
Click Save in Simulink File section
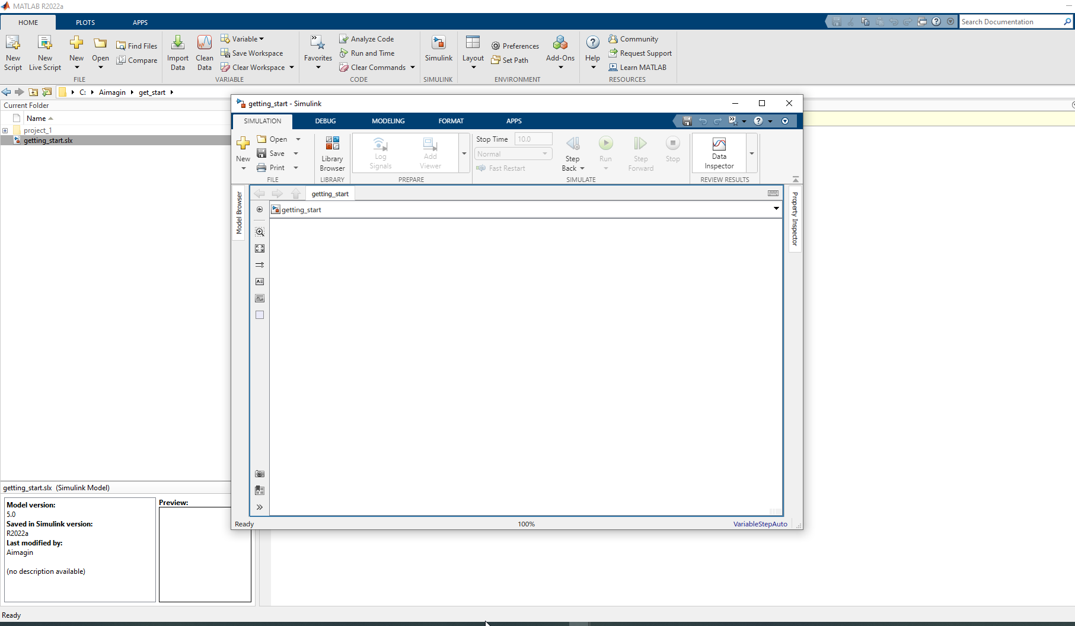point(271,153)
